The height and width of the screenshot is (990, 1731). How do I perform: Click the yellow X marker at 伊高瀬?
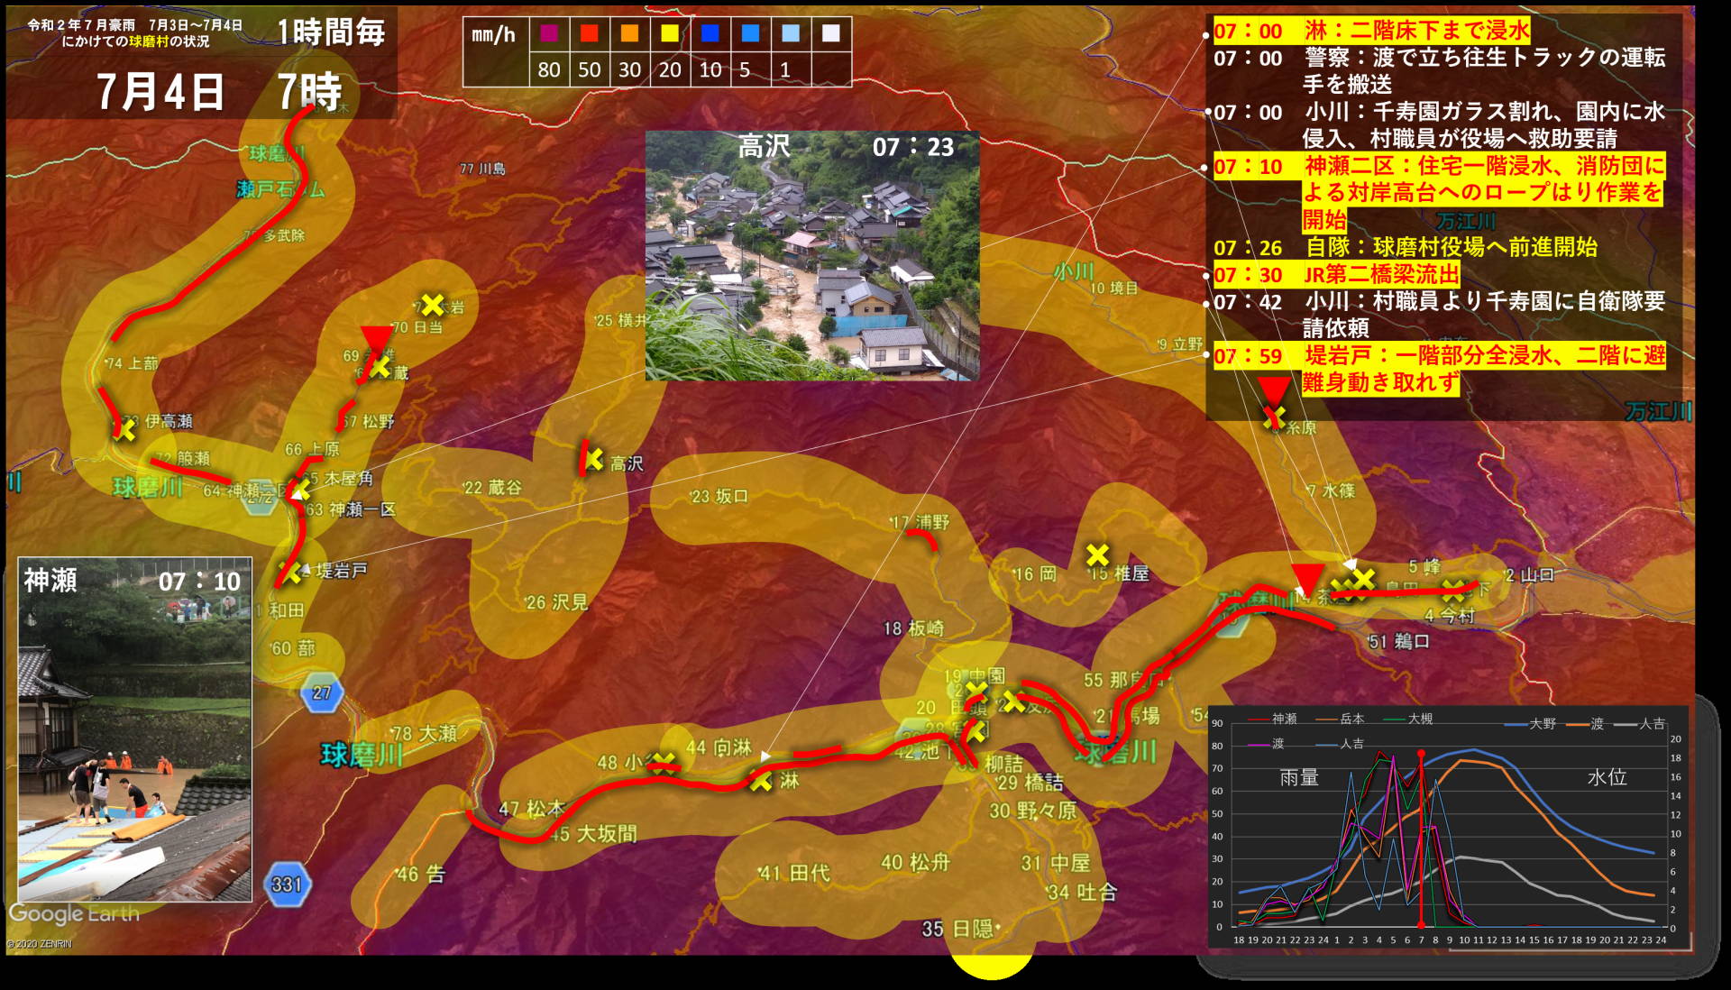point(125,430)
